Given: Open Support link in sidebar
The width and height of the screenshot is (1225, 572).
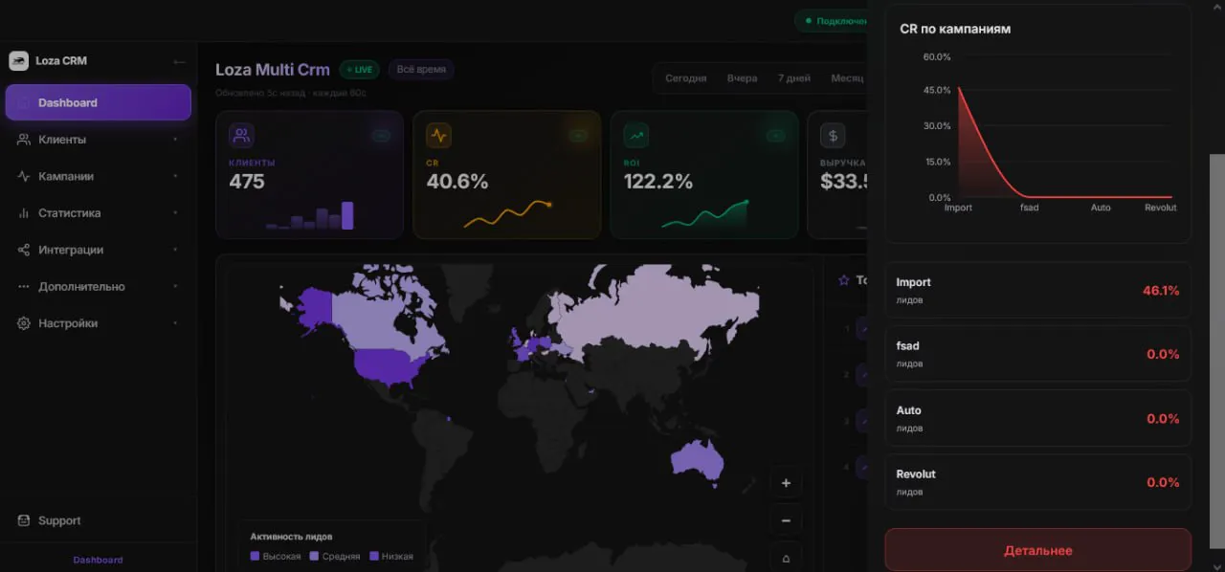Looking at the screenshot, I should [59, 520].
